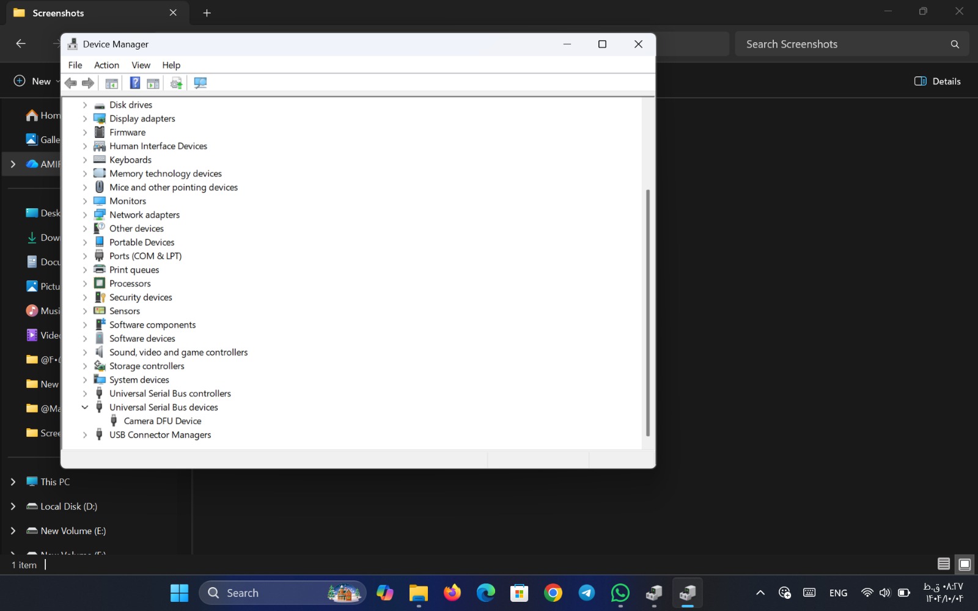Click the Back navigation arrow in Device Manager
The image size is (978, 611).
click(70, 83)
